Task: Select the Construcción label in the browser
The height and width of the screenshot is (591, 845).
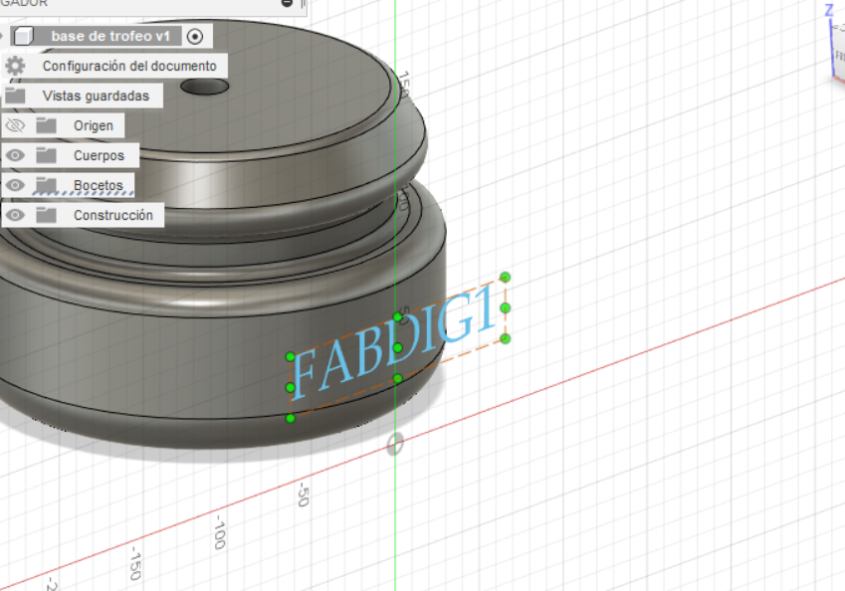Action: (x=113, y=215)
